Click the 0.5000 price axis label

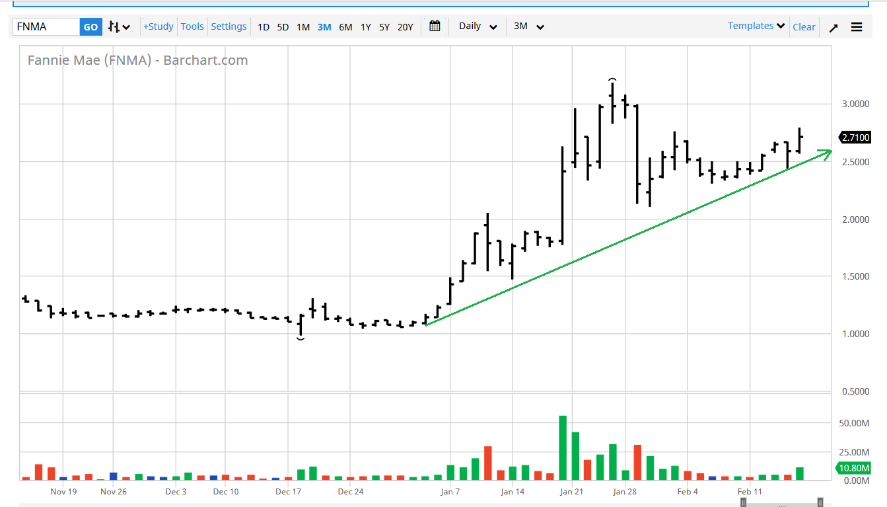coord(855,391)
